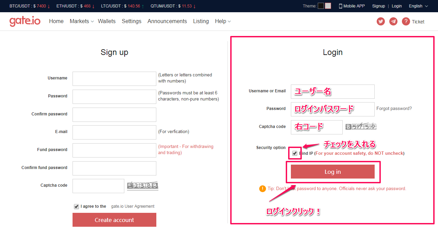Image resolution: width=438 pixels, height=241 pixels.
Task: Submit with the Log in button
Action: 333,172
